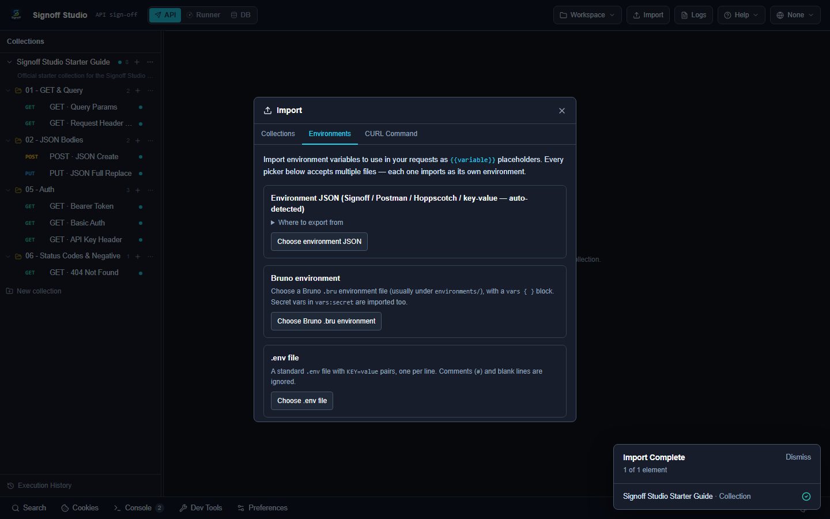
Task: Open the GET · Bearer Token request
Action: pos(81,206)
